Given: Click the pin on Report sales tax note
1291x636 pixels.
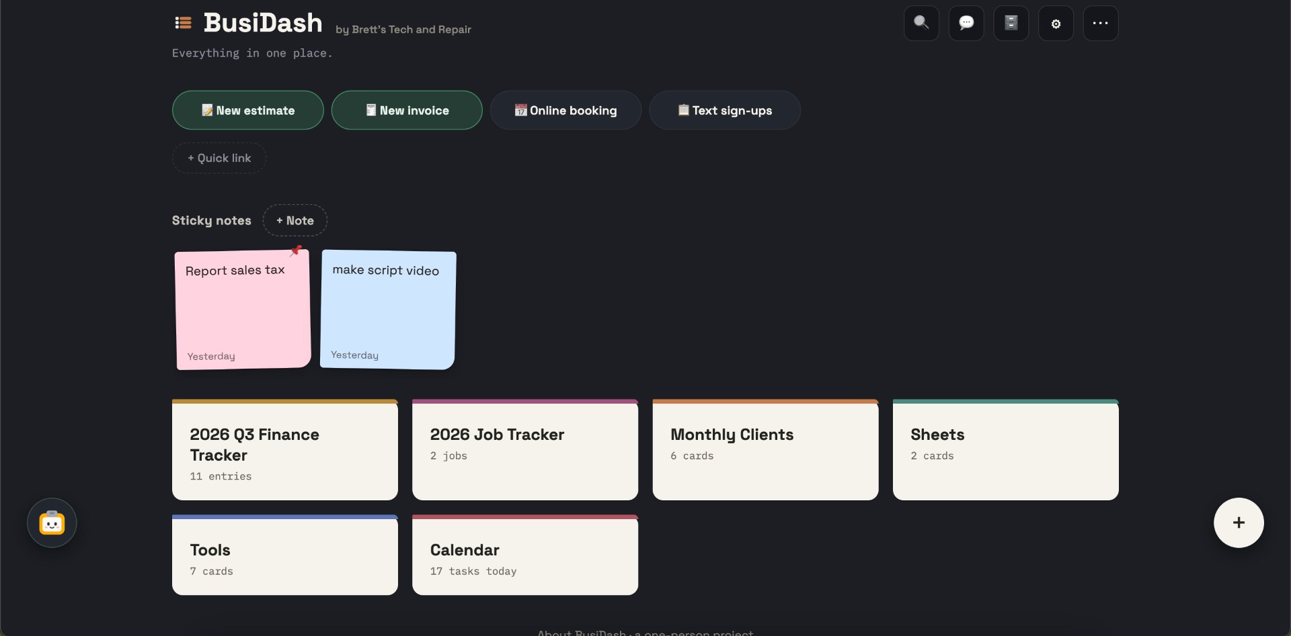Looking at the screenshot, I should [x=296, y=251].
